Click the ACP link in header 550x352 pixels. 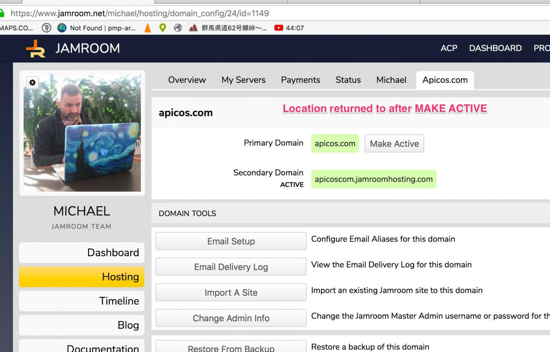(x=449, y=48)
